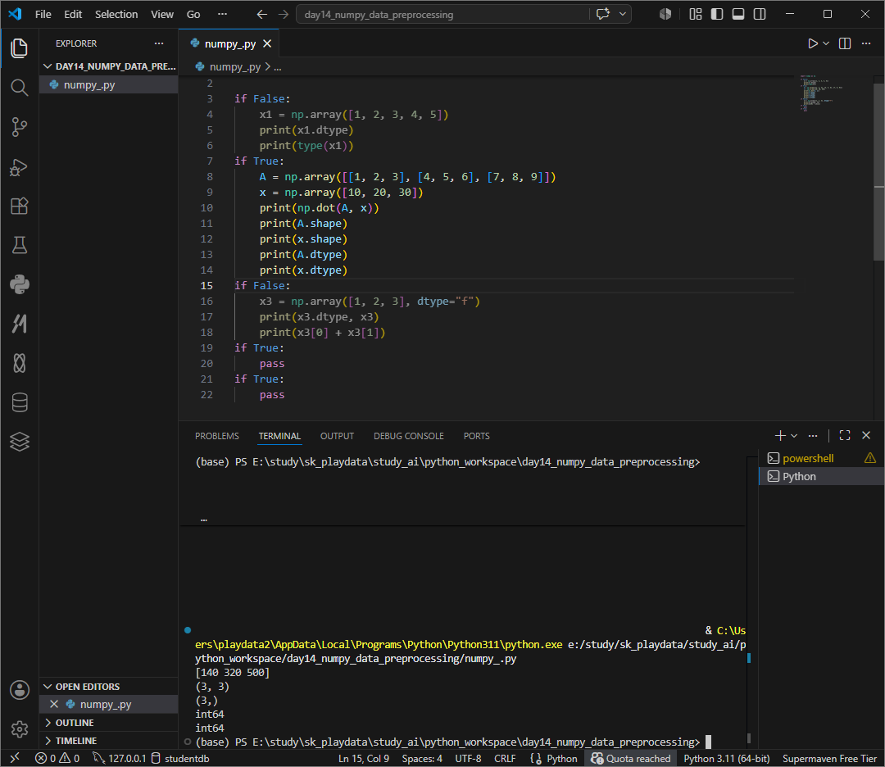Open the Explorer view in activity bar

pyautogui.click(x=19, y=48)
